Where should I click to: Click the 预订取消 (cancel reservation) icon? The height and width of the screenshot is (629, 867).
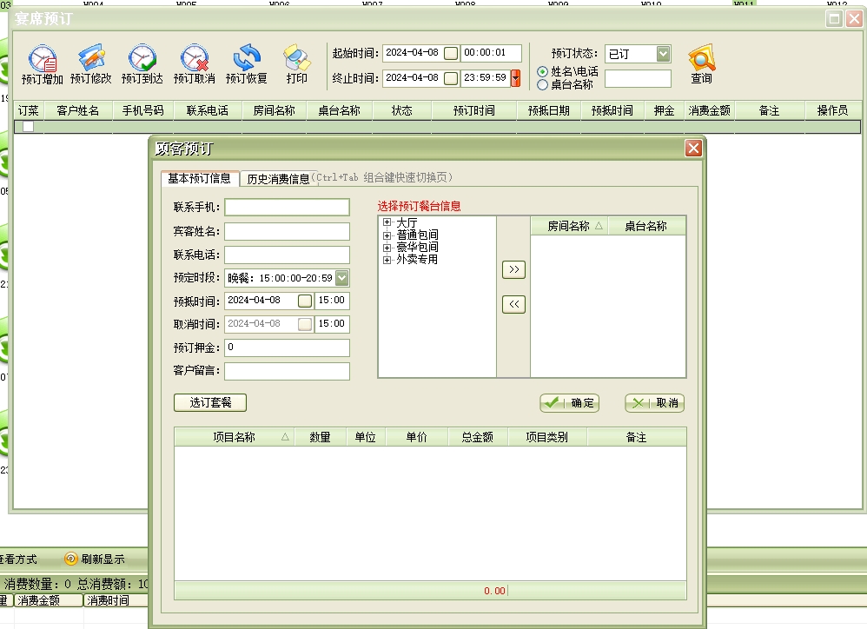[194, 59]
